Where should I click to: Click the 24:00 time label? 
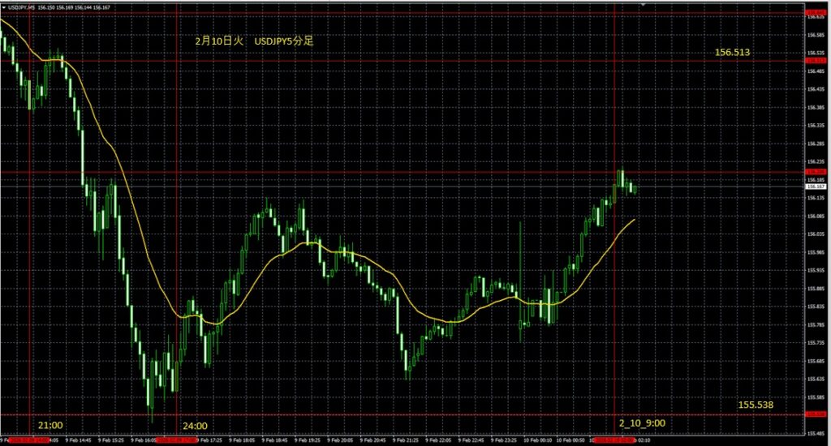195,425
